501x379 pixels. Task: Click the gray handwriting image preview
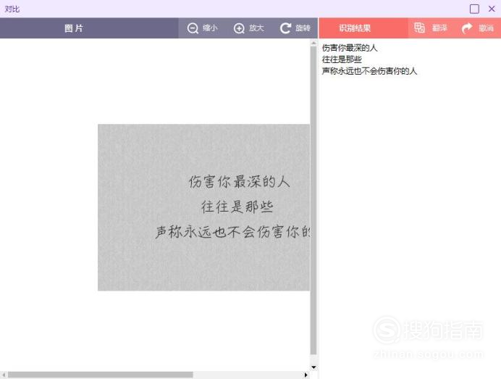(204, 207)
